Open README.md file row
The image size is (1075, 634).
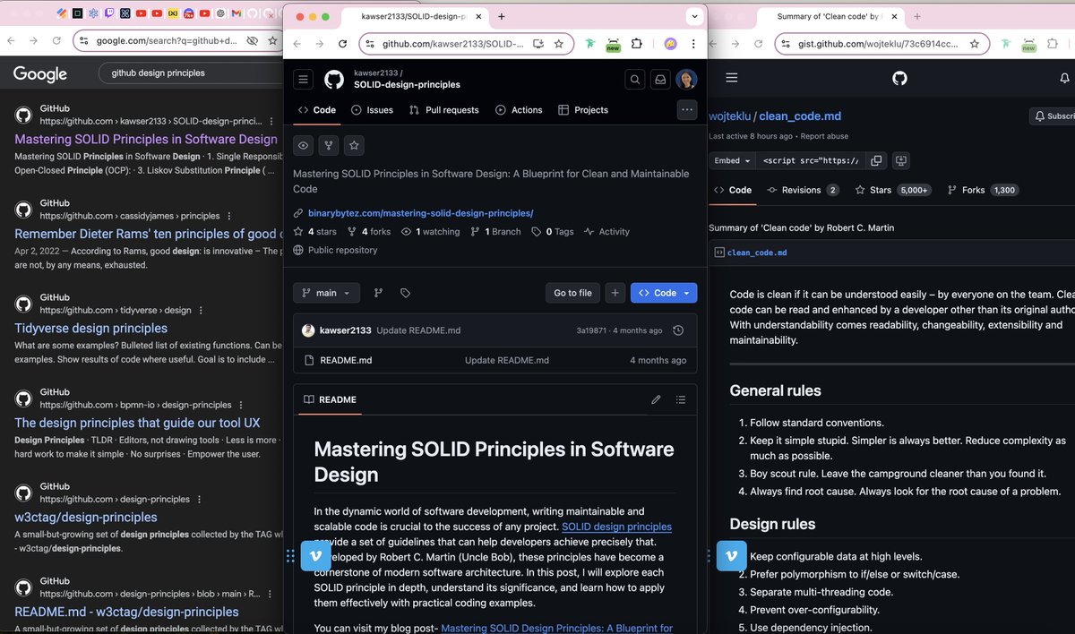pos(494,360)
